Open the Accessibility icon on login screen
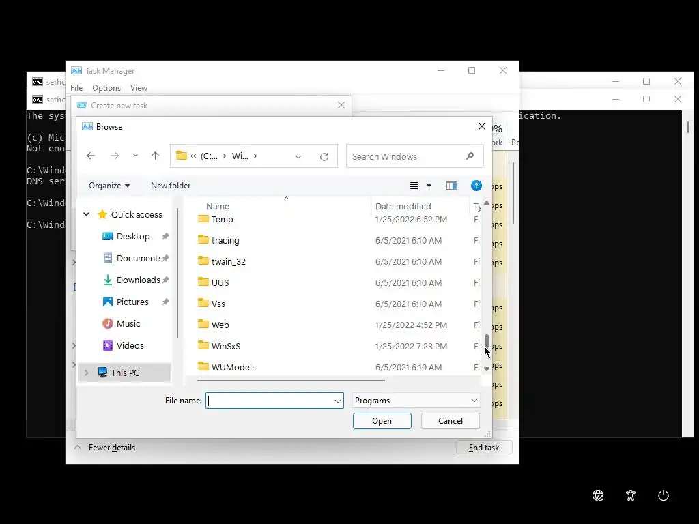The image size is (699, 524). 630,495
